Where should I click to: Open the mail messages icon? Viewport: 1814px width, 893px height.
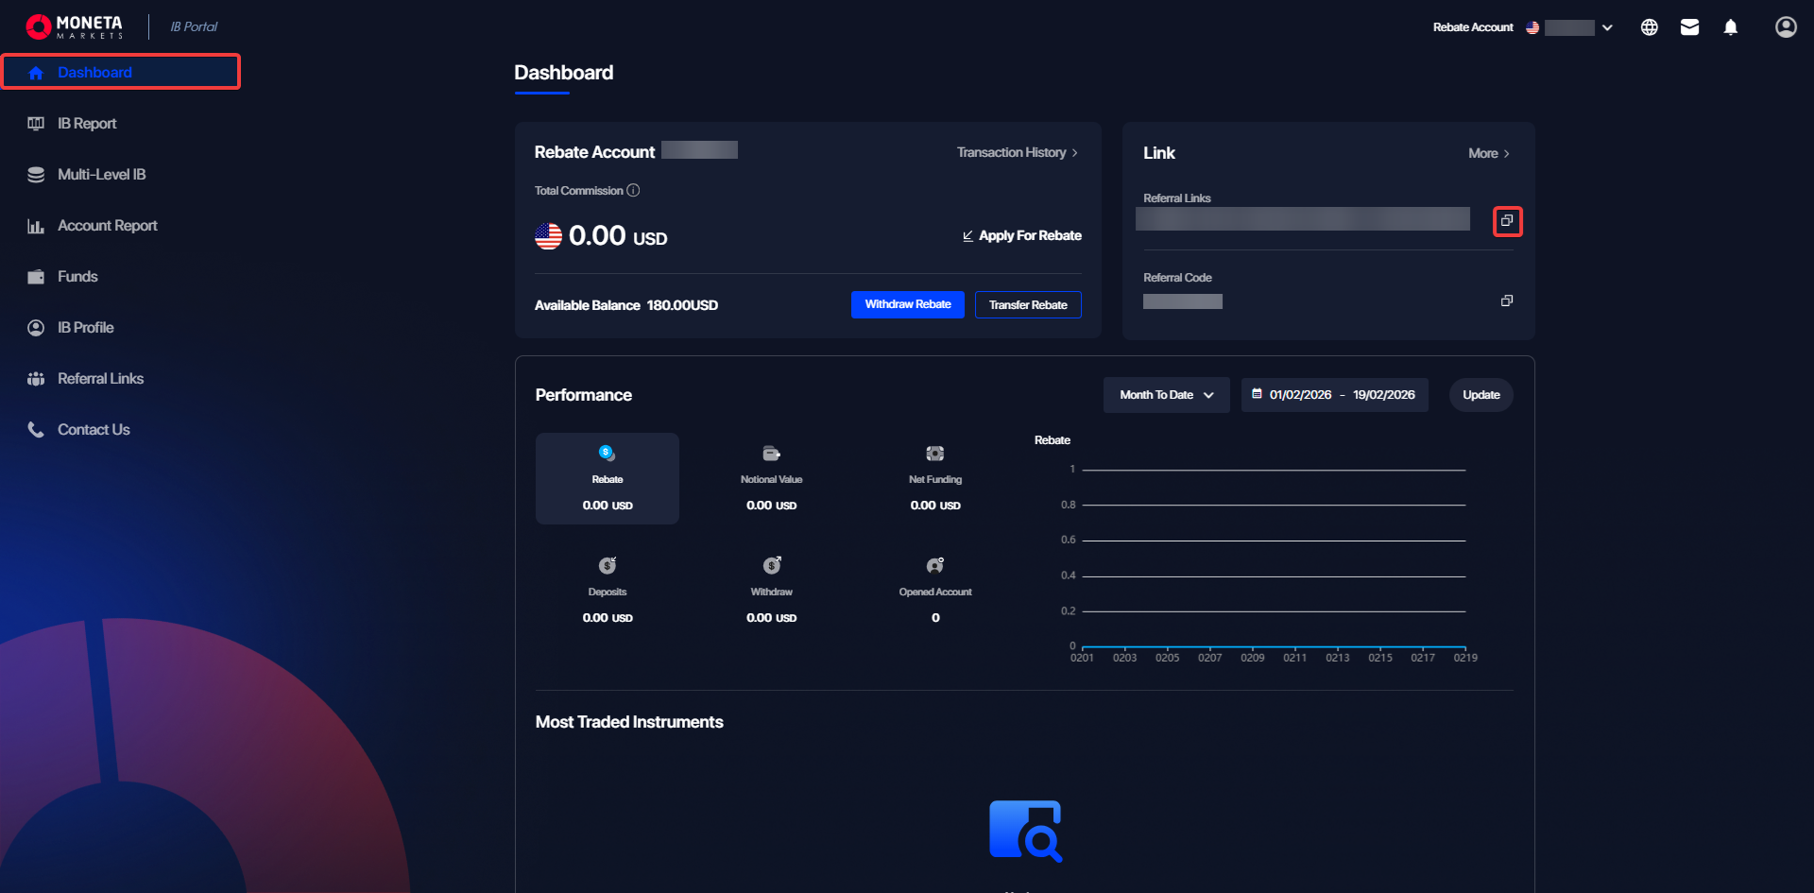(1690, 27)
